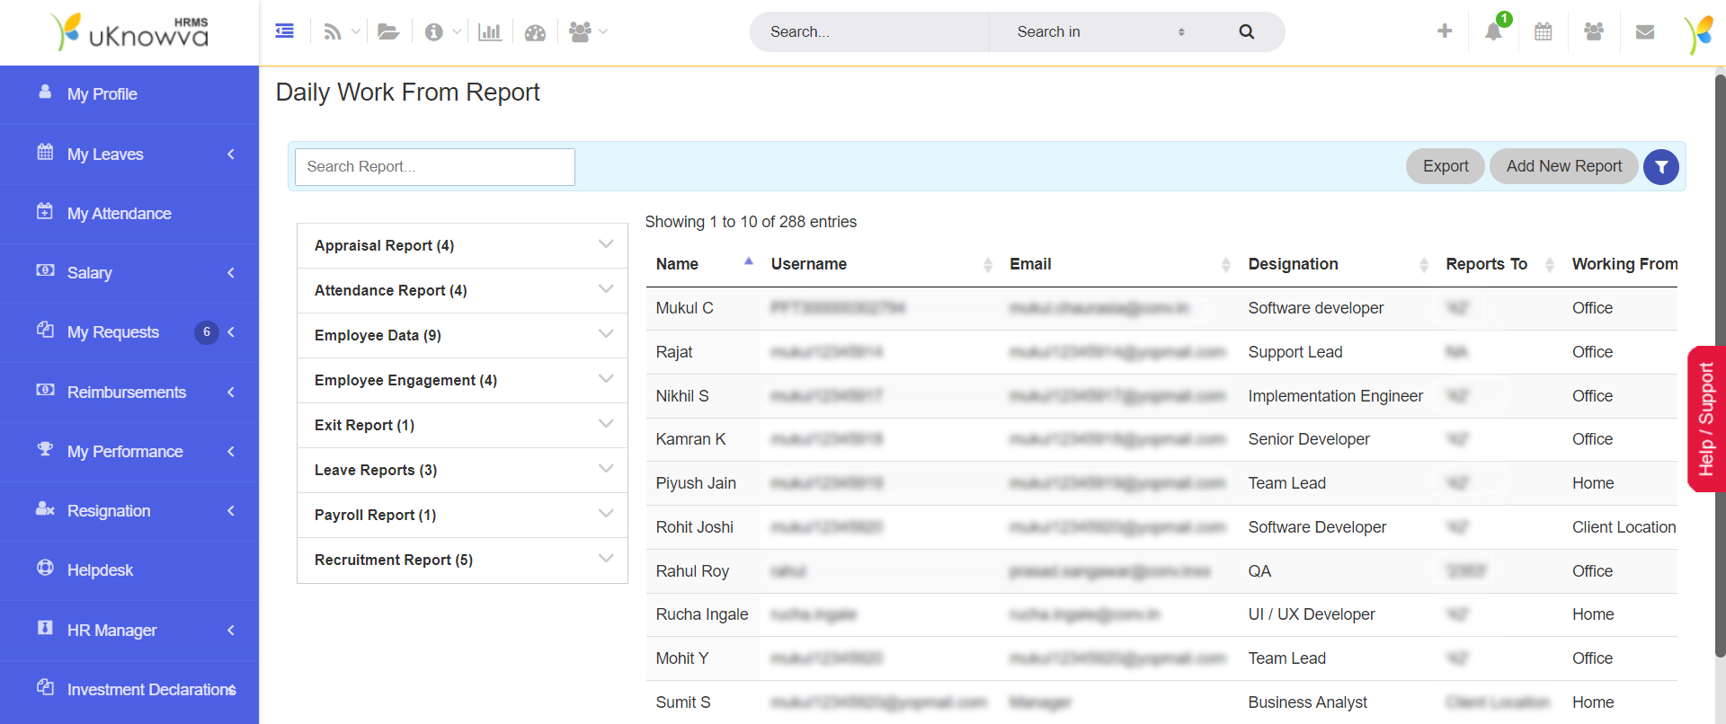Viewport: 1726px width, 724px height.
Task: Expand the Appraisal Report section
Action: click(462, 245)
